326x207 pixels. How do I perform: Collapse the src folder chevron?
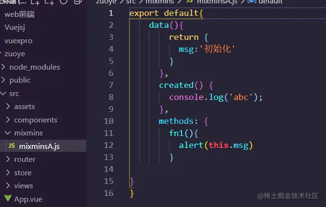3,93
